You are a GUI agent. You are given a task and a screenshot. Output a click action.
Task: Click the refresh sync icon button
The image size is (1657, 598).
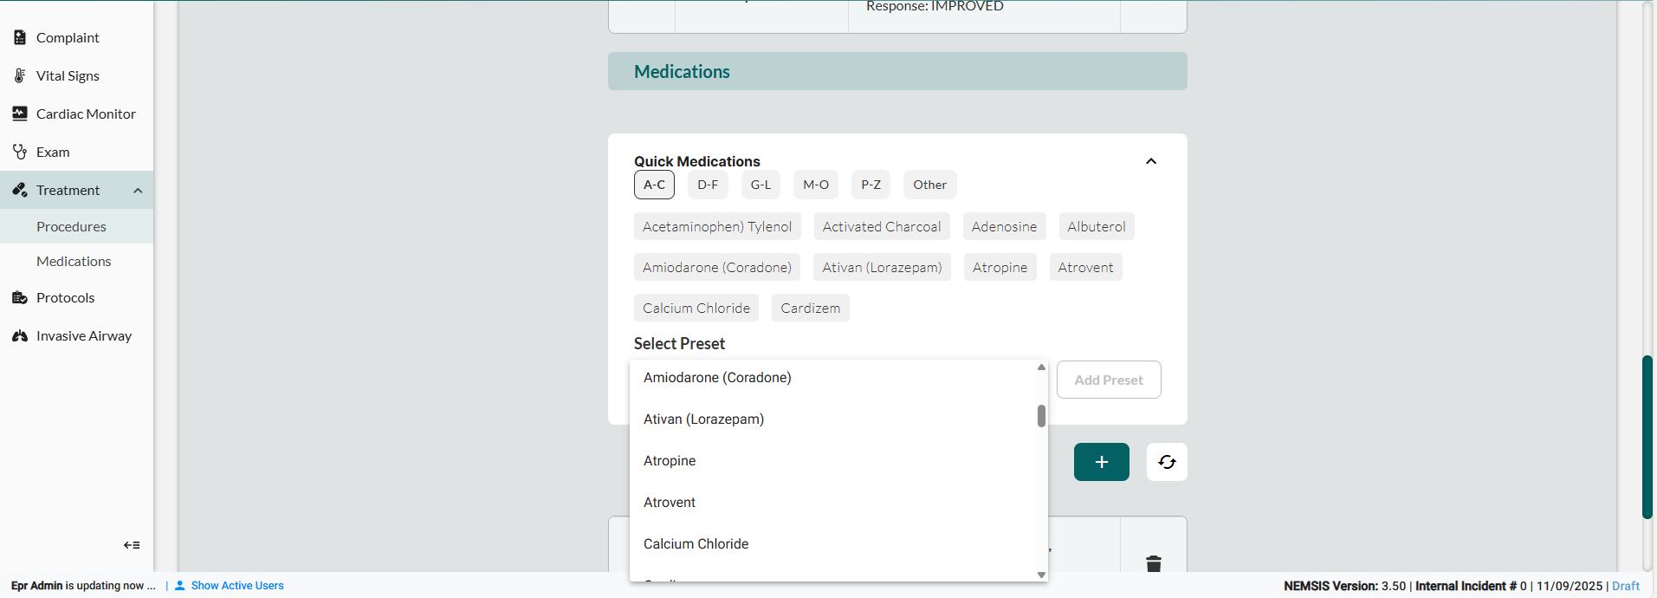[1166, 462]
